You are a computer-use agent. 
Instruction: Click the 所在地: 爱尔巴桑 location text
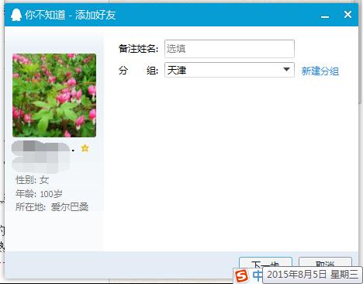coord(52,207)
